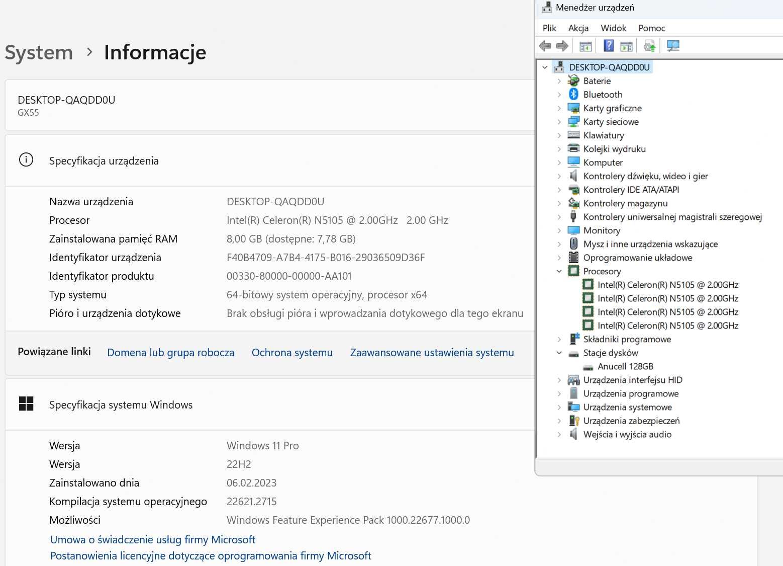Click the Identyfikator urządzenia GUID value
783x566 pixels.
click(x=326, y=257)
